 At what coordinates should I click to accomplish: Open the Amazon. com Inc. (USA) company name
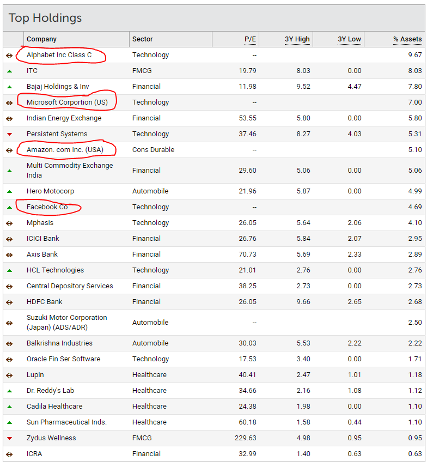coord(65,149)
